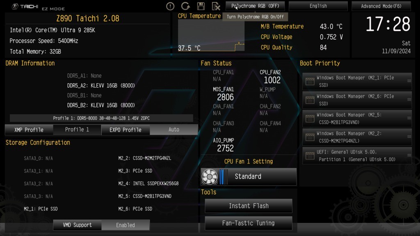Click the fan icon in CPU Fan setting
Screen dimensions: 420x236
210,177
